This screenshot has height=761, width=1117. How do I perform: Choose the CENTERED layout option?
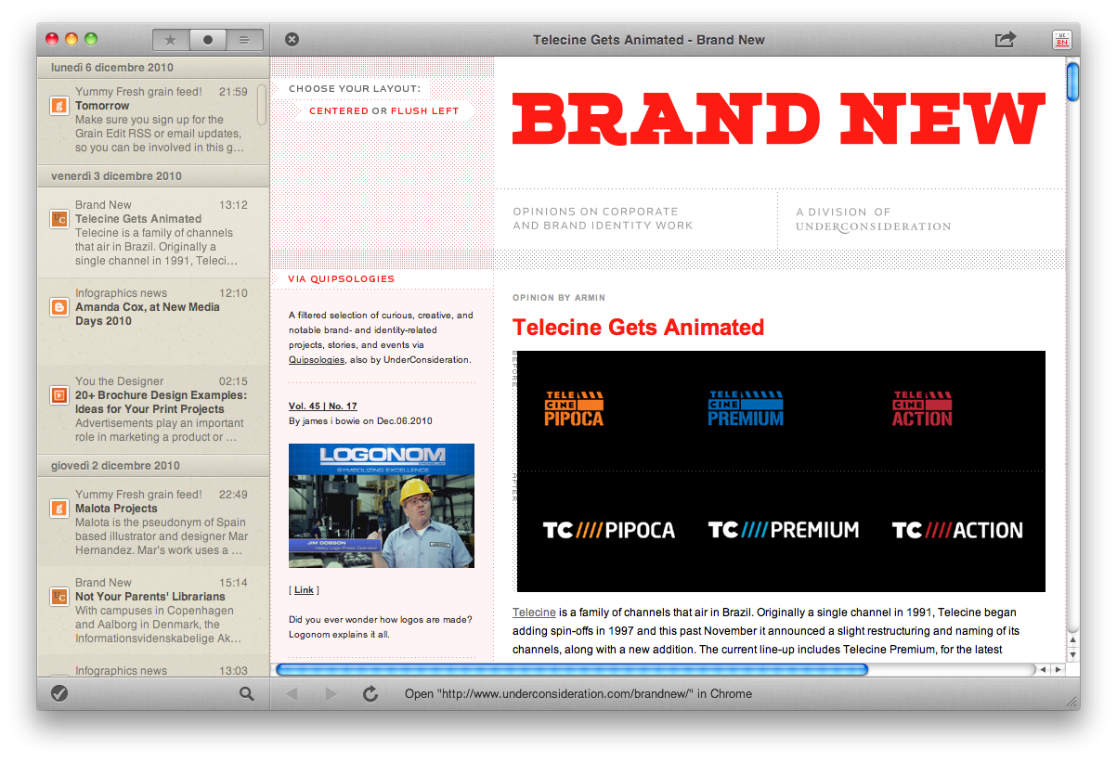click(339, 110)
